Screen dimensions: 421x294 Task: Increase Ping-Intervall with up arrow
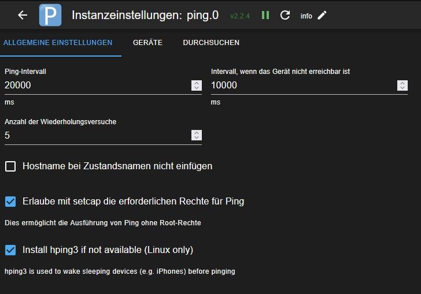[197, 83]
